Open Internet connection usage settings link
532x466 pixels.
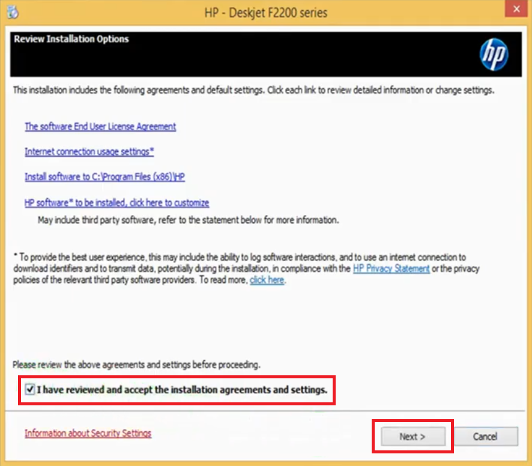click(x=89, y=152)
